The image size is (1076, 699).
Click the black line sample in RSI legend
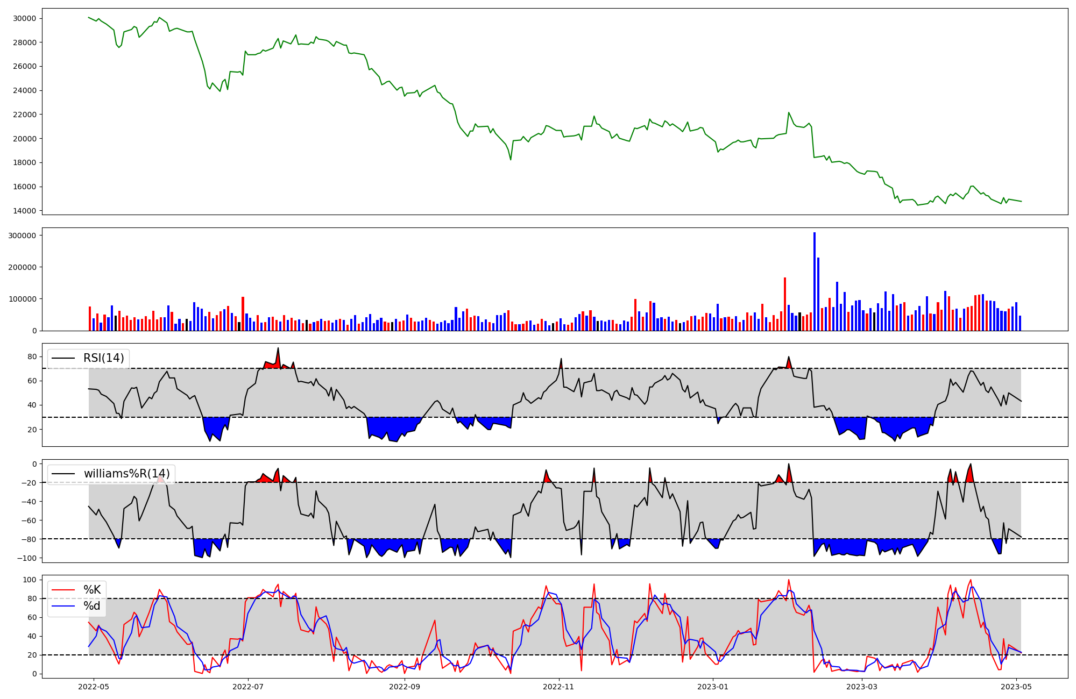(63, 358)
